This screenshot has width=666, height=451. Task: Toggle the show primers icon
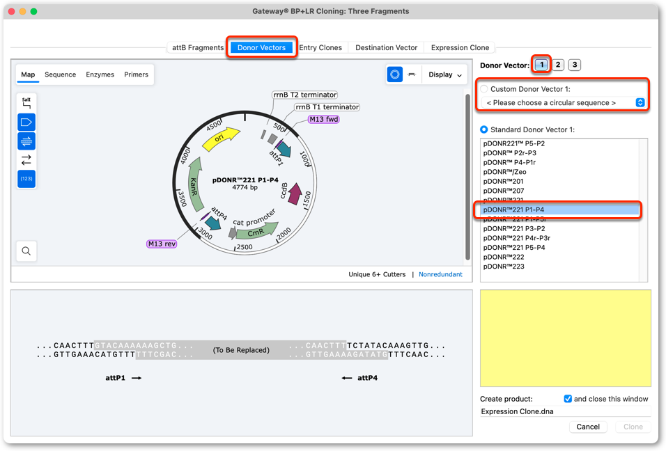[x=26, y=141]
